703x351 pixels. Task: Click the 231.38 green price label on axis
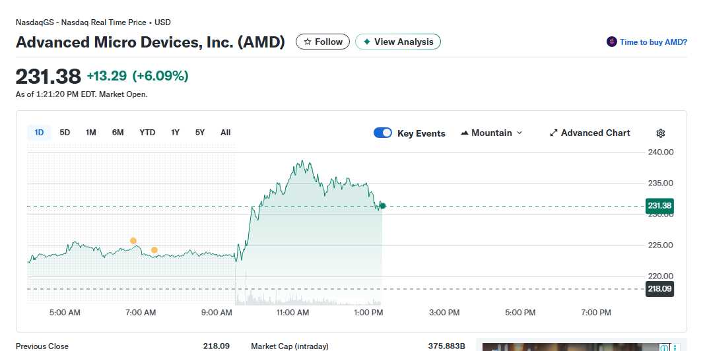coord(659,206)
